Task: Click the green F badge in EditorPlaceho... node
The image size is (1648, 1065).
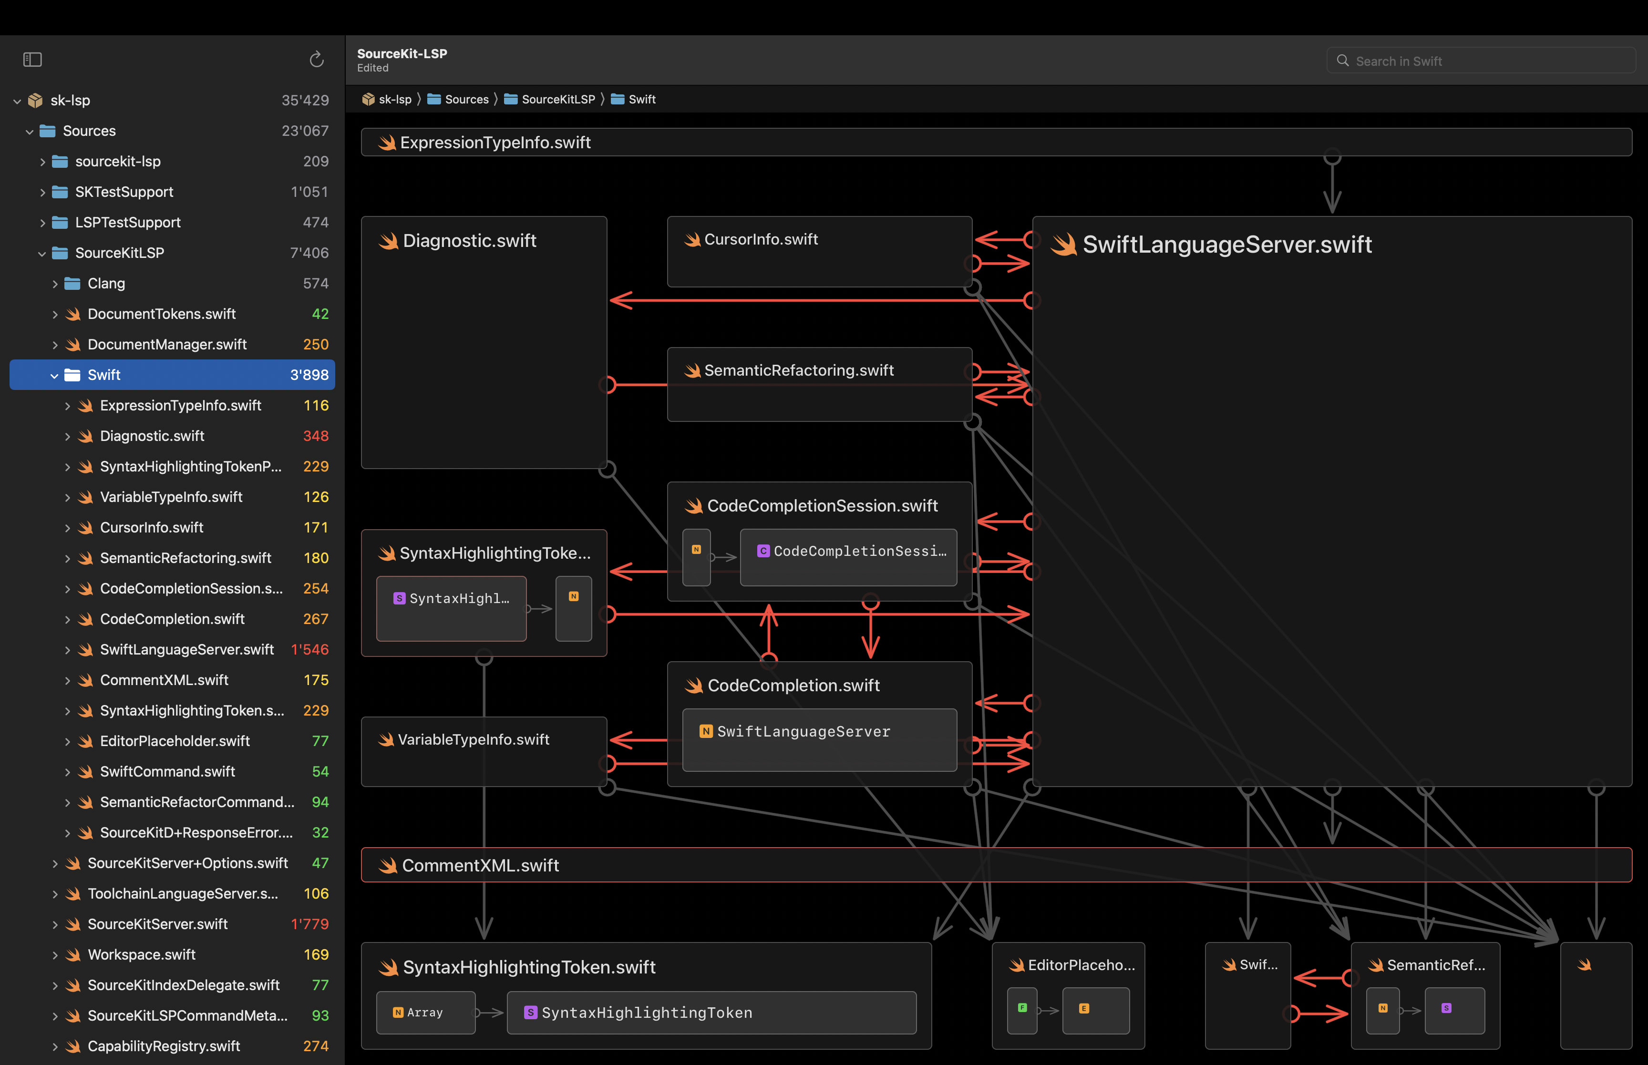Action: [x=1022, y=1008]
